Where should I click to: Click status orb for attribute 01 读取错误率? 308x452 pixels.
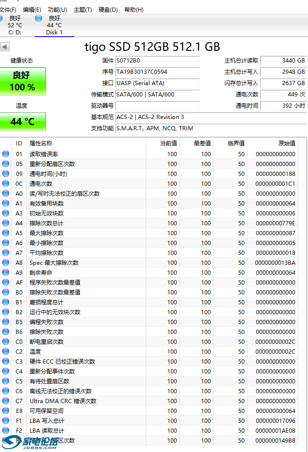(6, 154)
